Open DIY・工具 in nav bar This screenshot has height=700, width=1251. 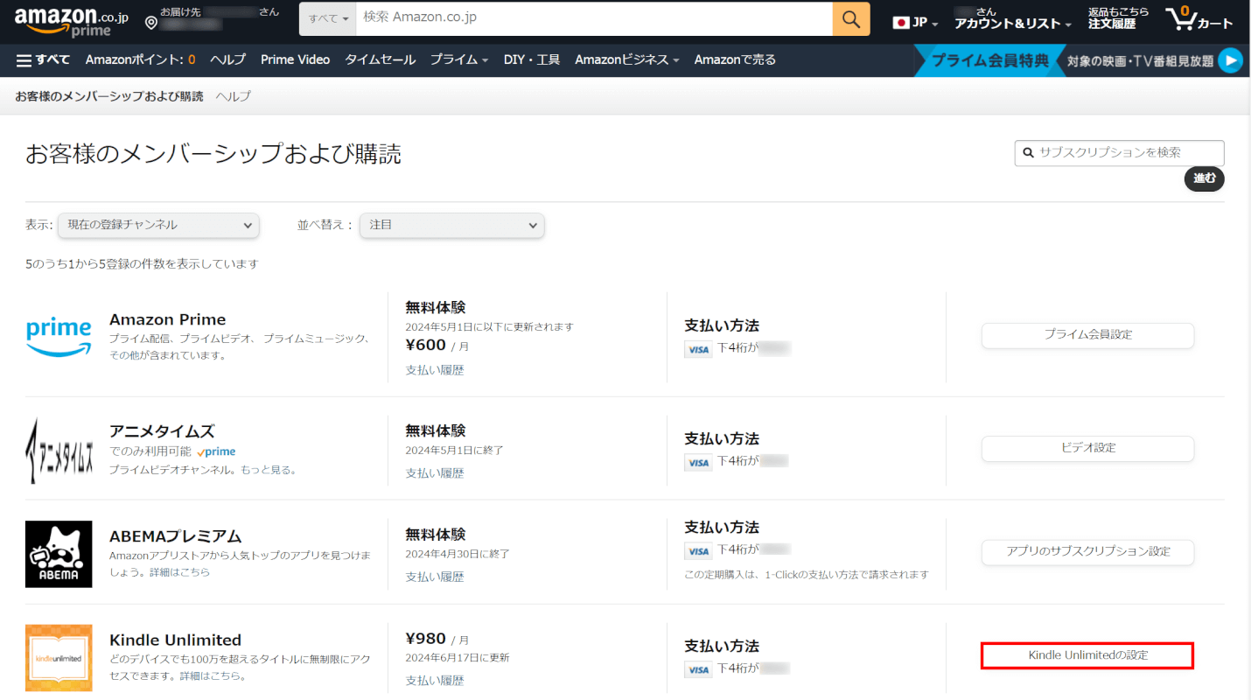532,59
